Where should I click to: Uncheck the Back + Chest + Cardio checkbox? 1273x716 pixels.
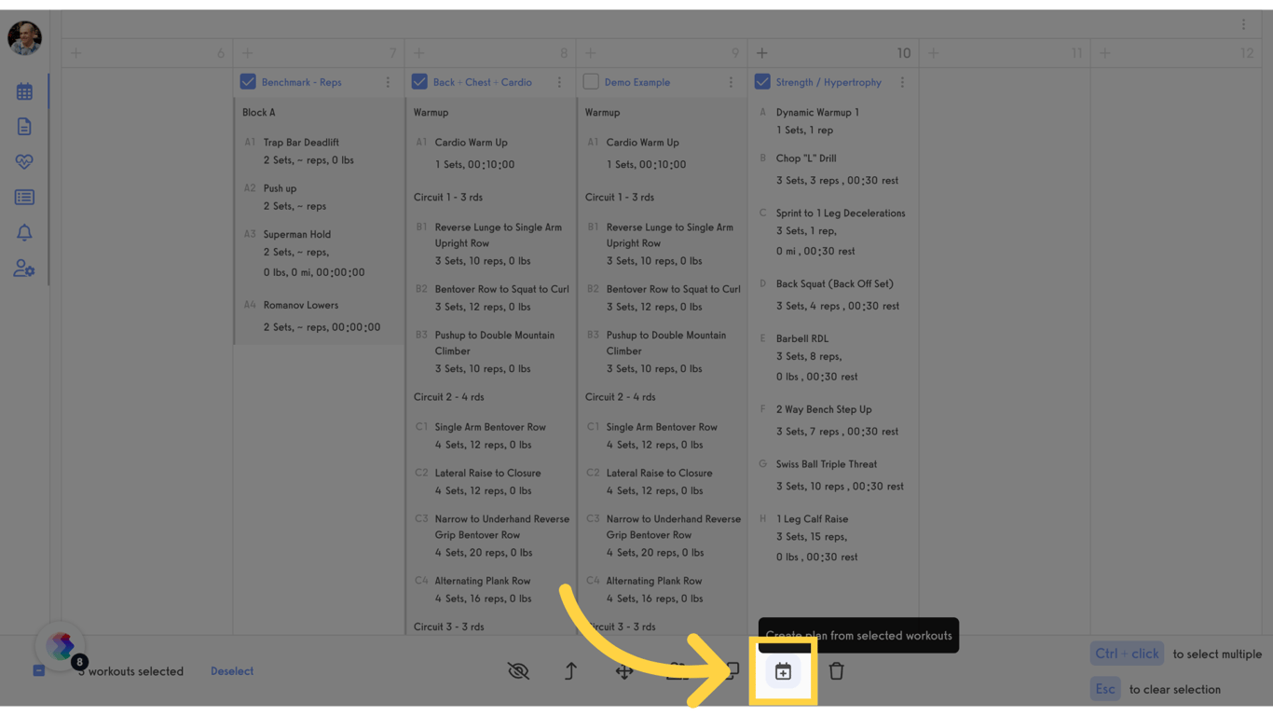click(x=419, y=82)
